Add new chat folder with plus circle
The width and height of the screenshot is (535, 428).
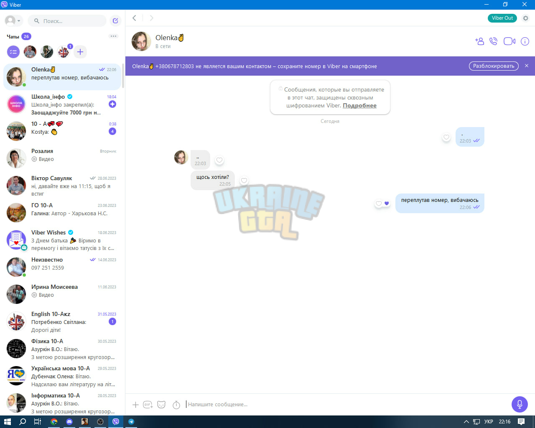click(80, 52)
